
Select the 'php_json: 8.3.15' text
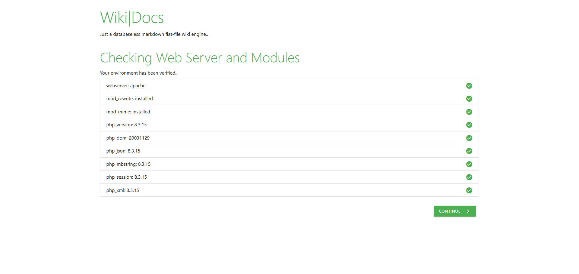coord(123,151)
